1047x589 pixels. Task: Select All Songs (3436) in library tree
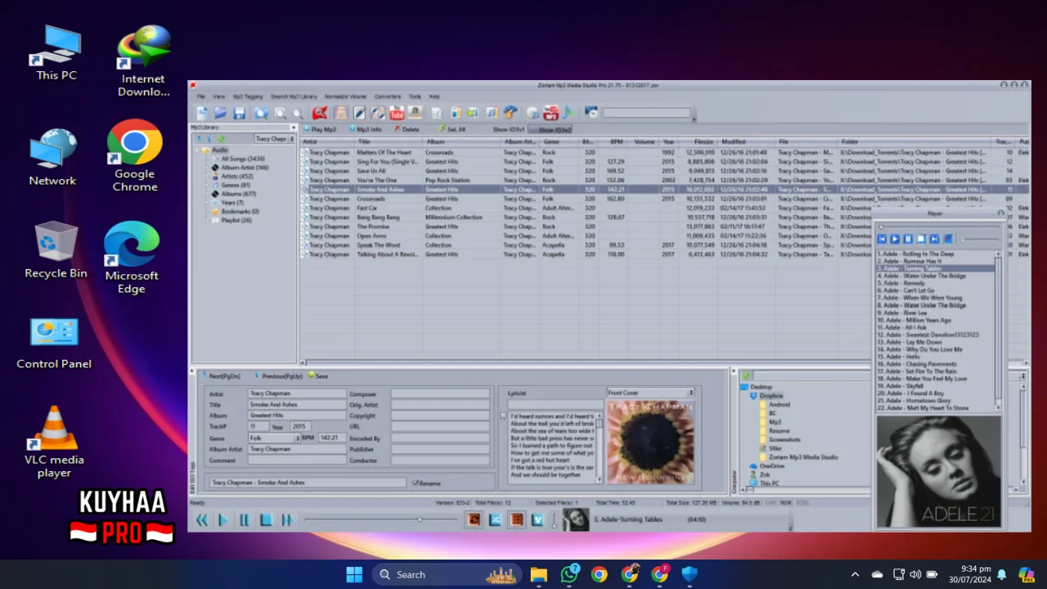click(243, 159)
